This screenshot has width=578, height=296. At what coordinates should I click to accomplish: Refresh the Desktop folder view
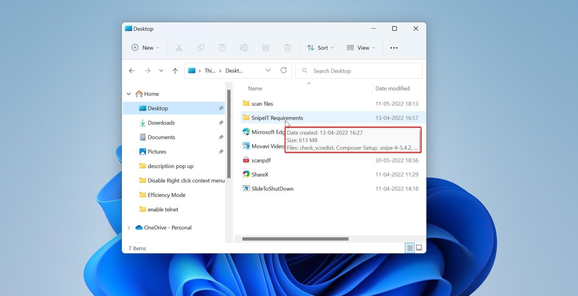coord(283,70)
